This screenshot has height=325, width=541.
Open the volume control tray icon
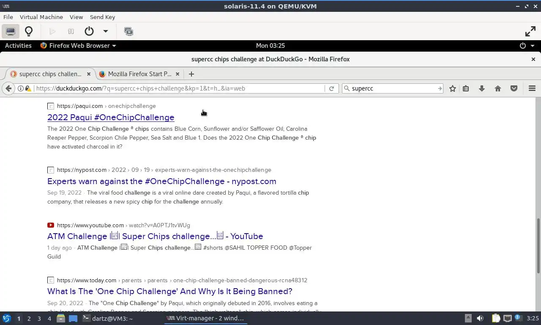[x=480, y=318]
